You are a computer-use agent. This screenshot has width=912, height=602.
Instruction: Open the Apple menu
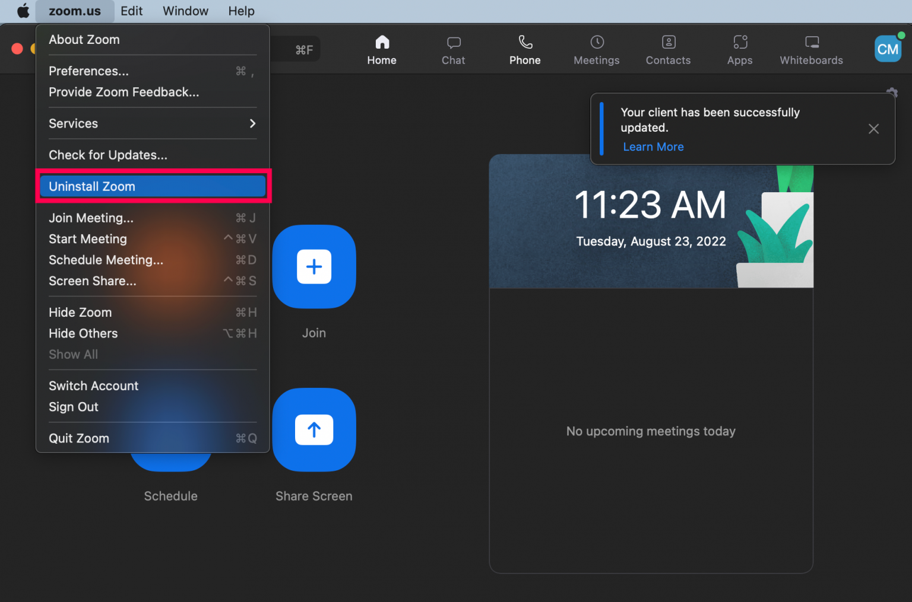pyautogui.click(x=23, y=11)
